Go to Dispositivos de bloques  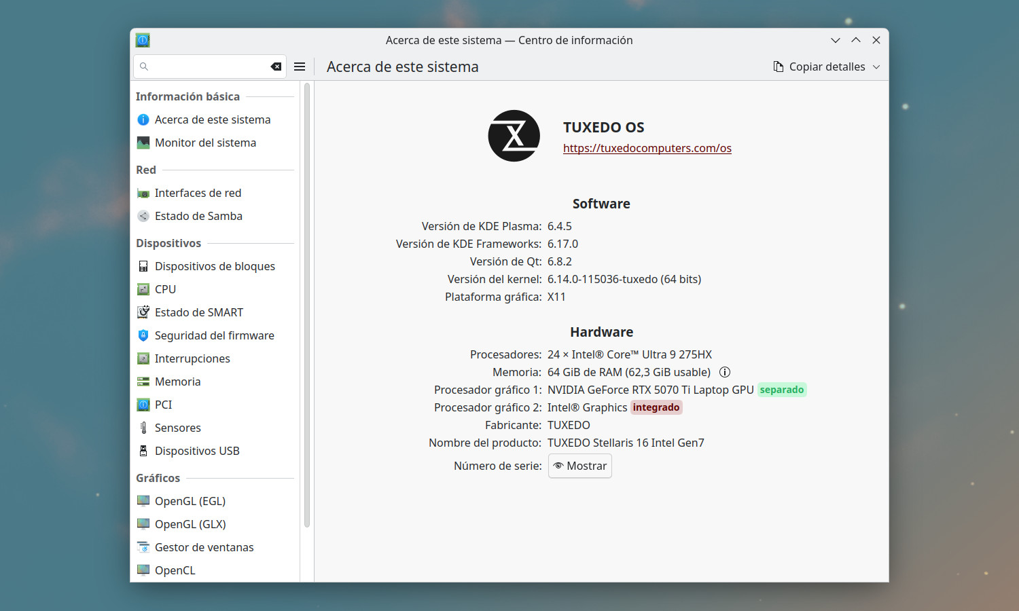(x=215, y=266)
